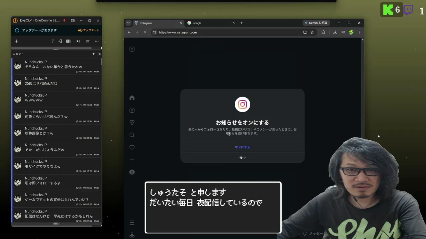Image resolution: width=426 pixels, height=239 pixels.
Task: Stop loading the Instagram page
Action: point(145,32)
